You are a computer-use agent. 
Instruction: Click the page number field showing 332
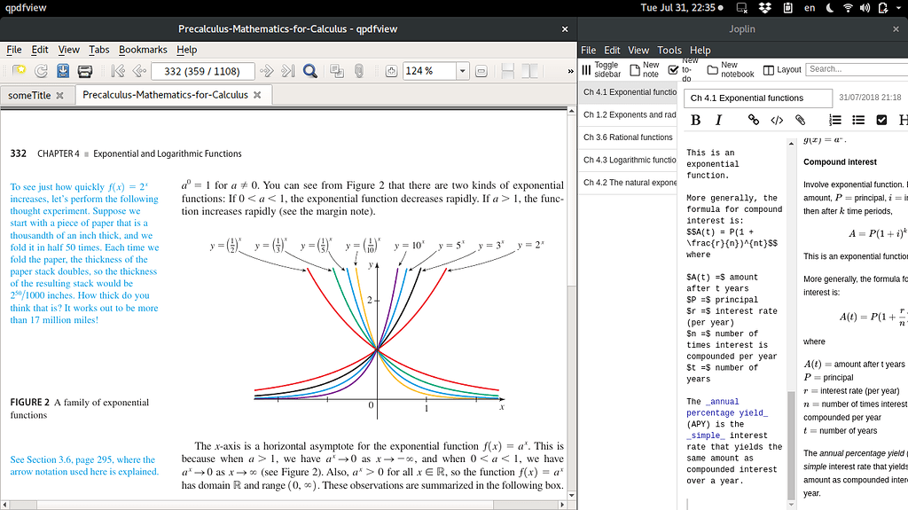203,71
